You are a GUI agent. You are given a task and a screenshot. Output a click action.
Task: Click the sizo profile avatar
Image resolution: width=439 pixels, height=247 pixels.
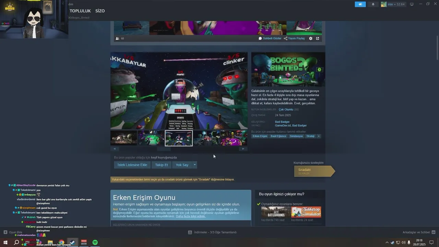tap(383, 4)
